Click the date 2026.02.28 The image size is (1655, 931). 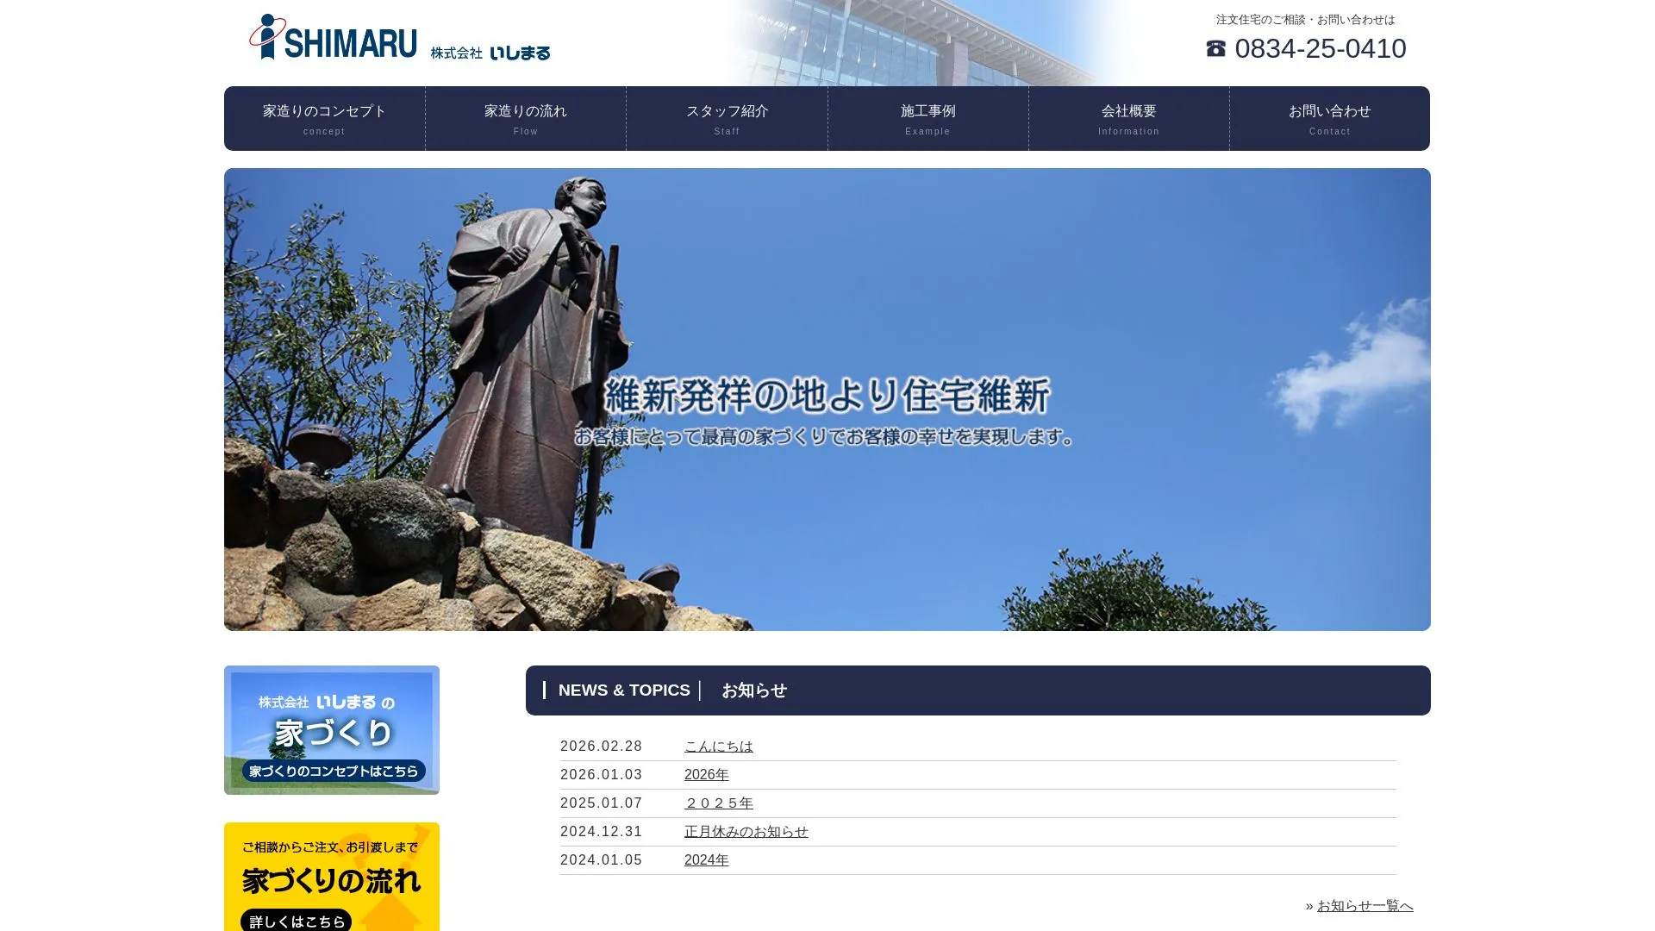[602, 747]
